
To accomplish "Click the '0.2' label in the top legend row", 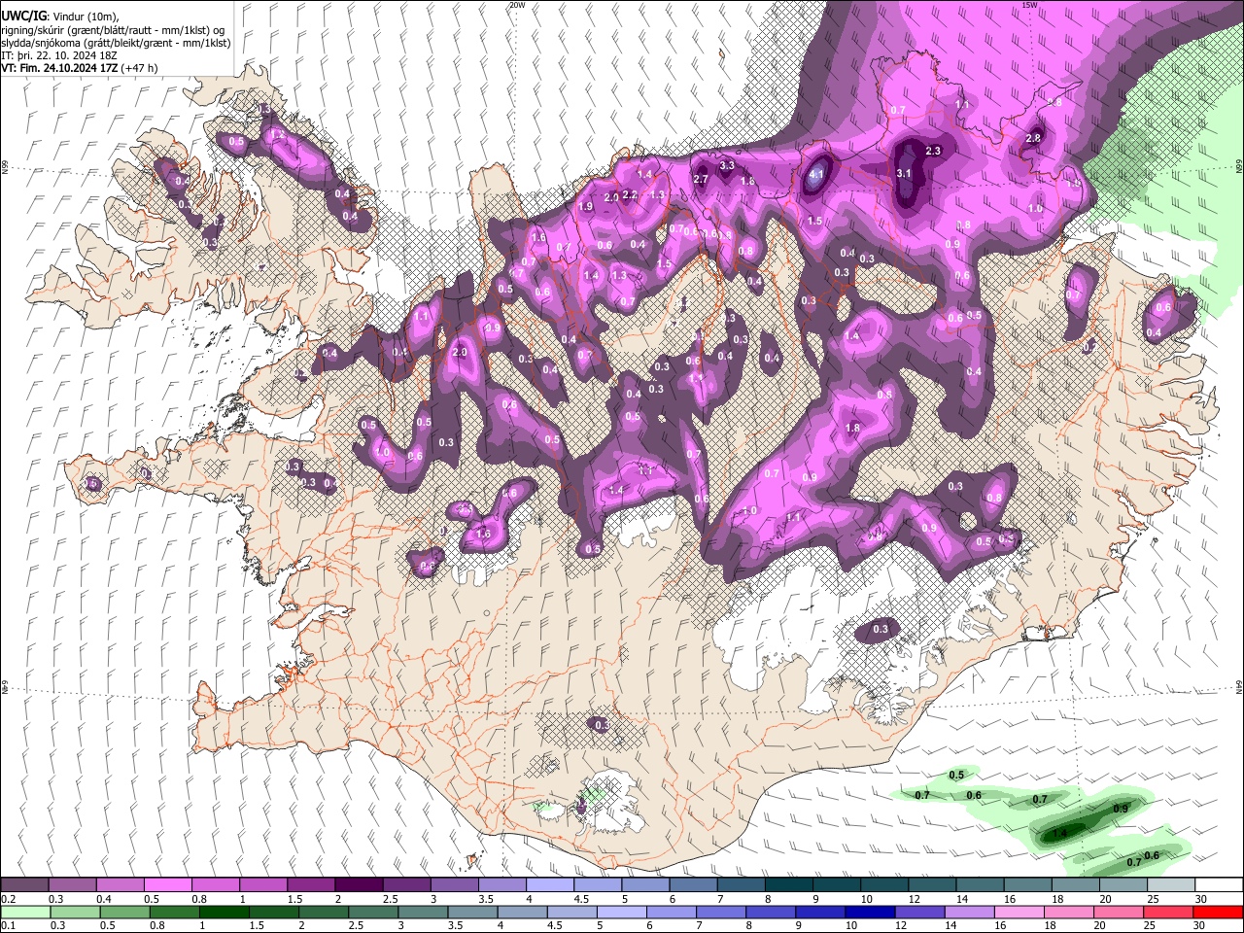I will (8, 899).
